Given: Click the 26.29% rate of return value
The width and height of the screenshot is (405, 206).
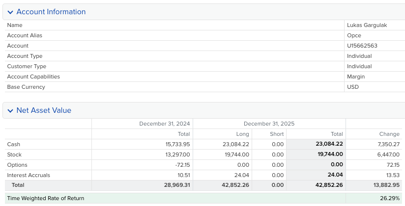Looking at the screenshot, I should 390,198.
